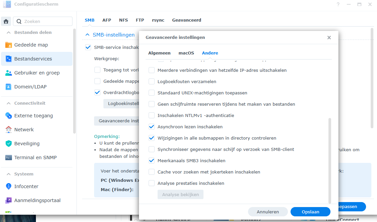Image resolution: width=377 pixels, height=222 pixels.
Task: Toggle Meerdere verbindingen van hetzelfde IP-adres uitschakelen
Action: pyautogui.click(x=152, y=70)
